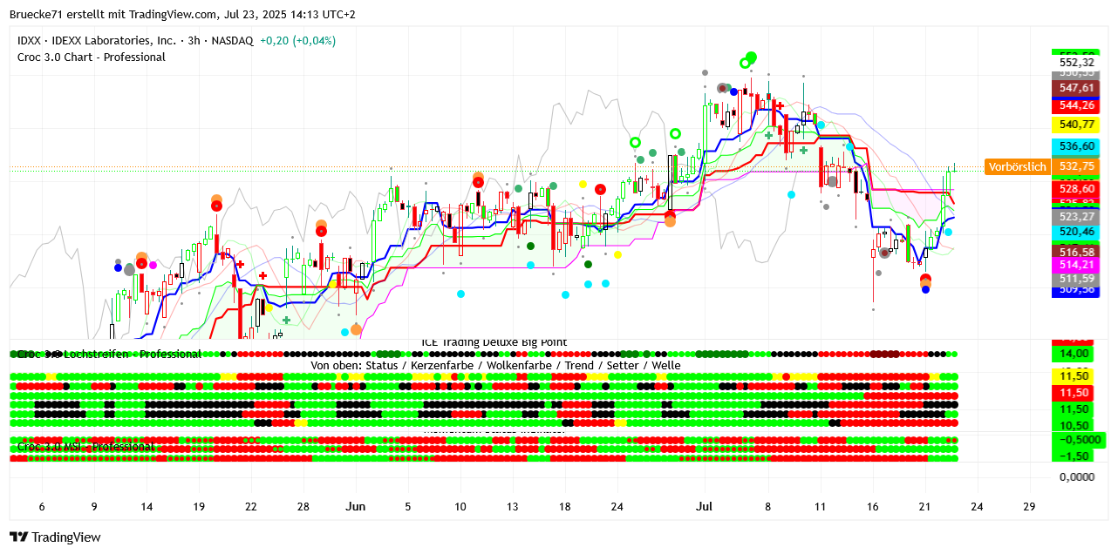Click the Jun label on the time axis
Viewport: 1118px width, 554px height.
tap(355, 506)
